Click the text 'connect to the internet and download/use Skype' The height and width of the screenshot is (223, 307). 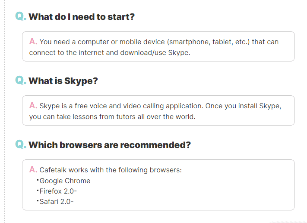coord(110,53)
